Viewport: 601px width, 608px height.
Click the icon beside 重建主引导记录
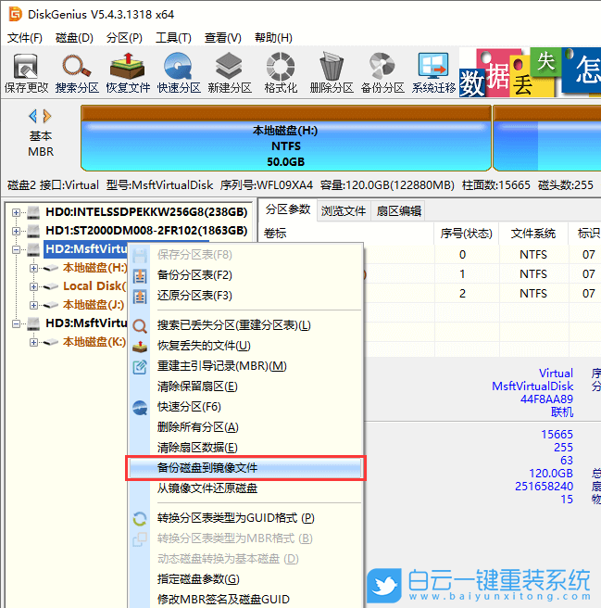click(x=140, y=367)
